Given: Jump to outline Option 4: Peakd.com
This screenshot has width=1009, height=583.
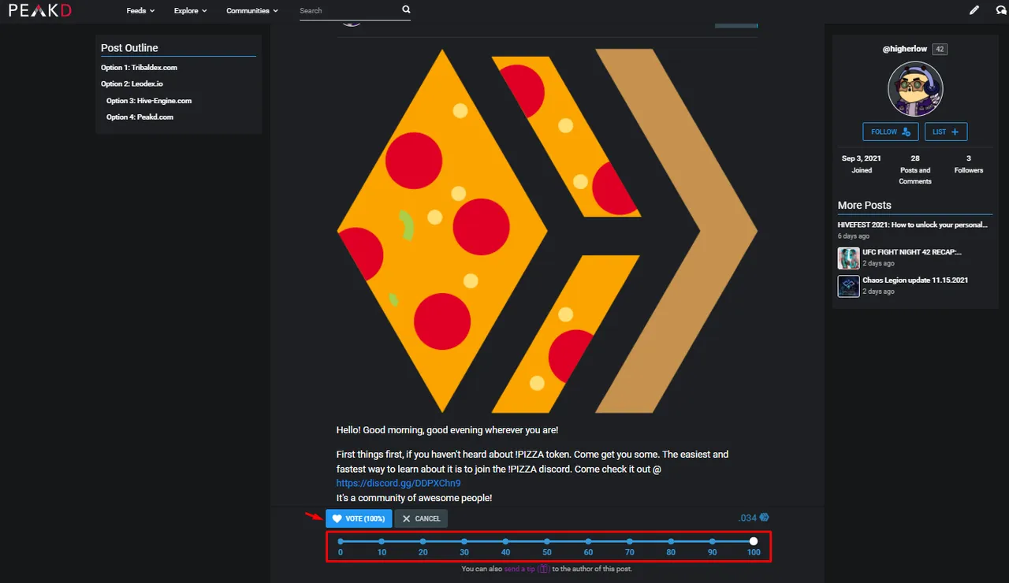Looking at the screenshot, I should click(140, 117).
